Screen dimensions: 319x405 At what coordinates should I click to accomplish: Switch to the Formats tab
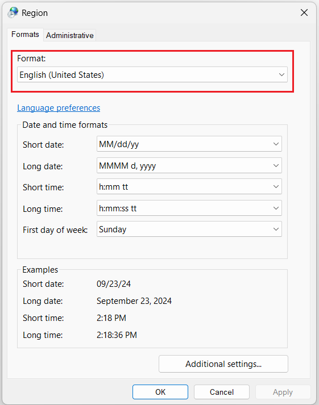(25, 34)
